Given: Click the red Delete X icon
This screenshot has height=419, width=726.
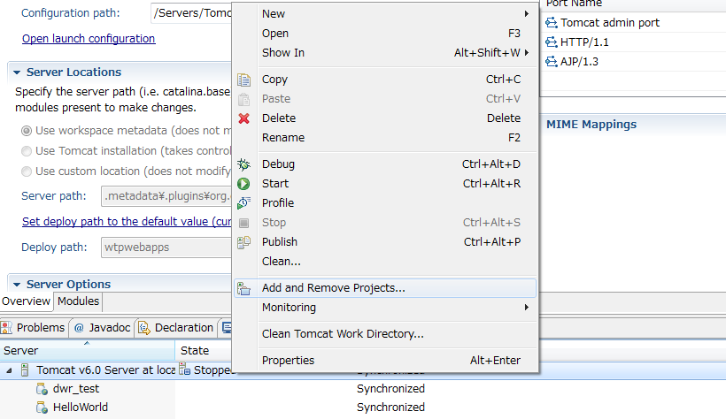Looking at the screenshot, I should click(244, 118).
